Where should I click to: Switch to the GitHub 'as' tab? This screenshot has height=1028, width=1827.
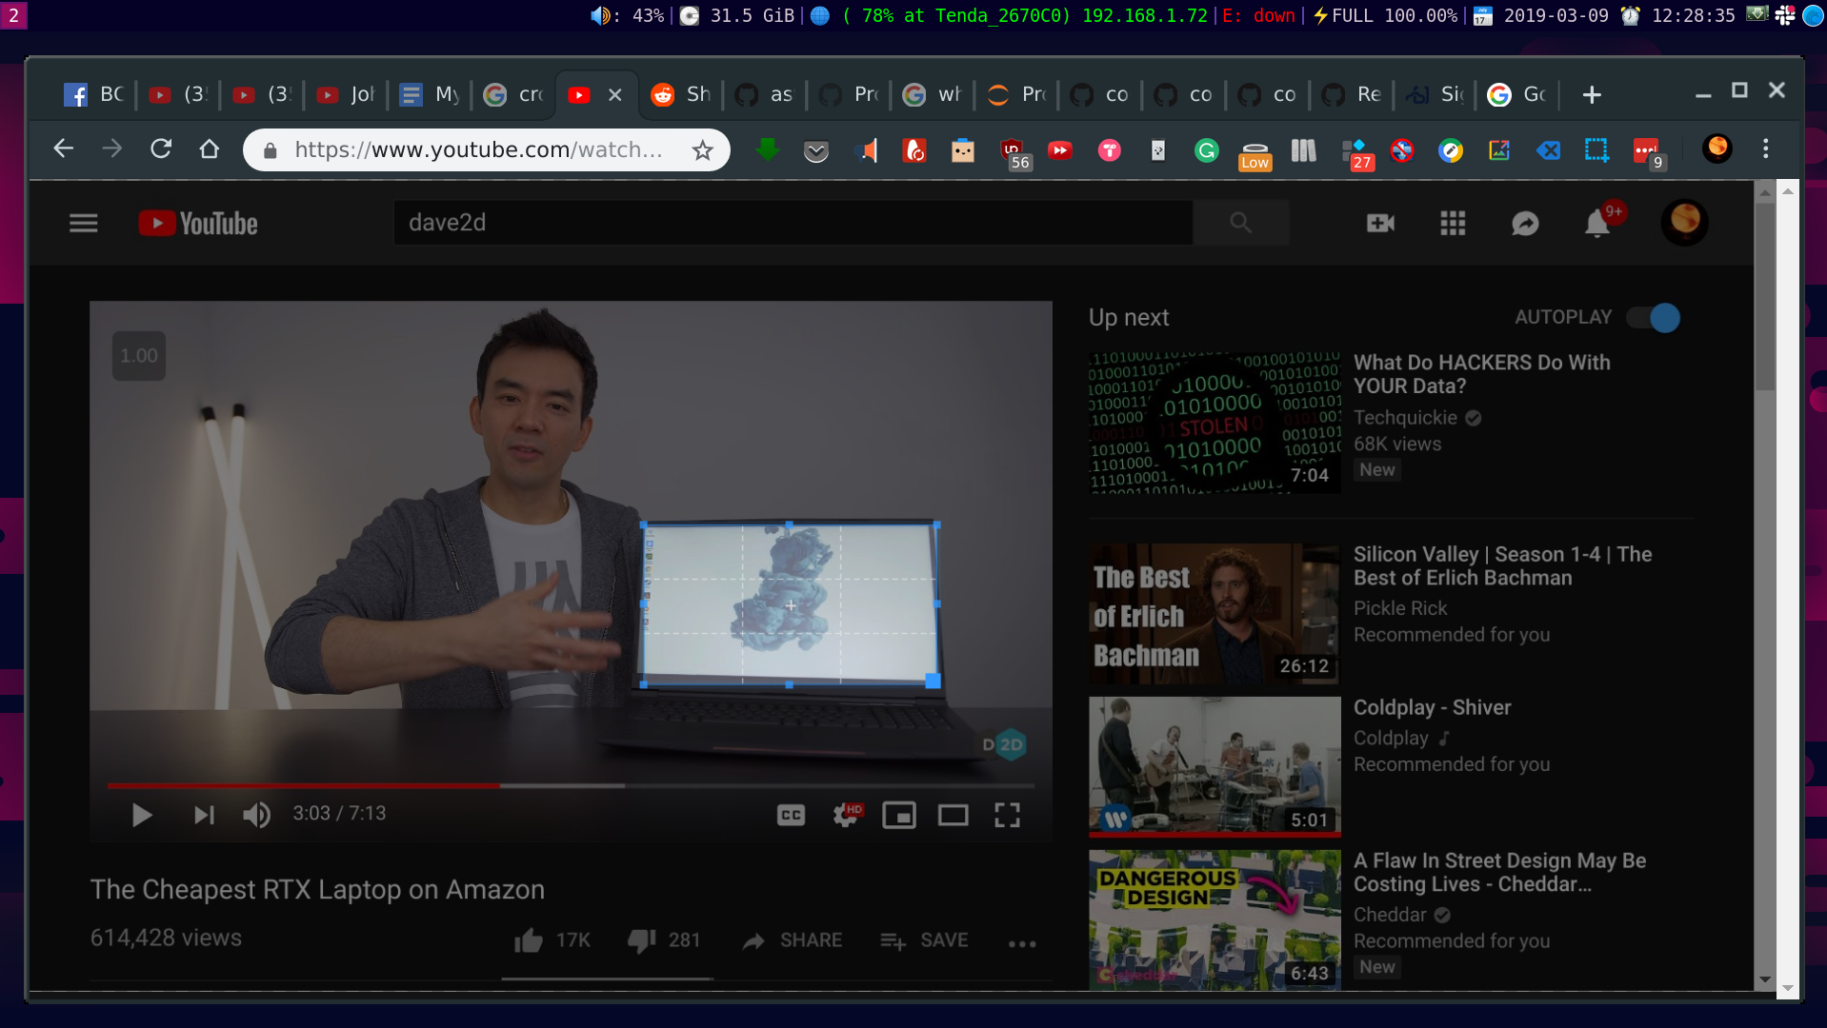point(764,94)
